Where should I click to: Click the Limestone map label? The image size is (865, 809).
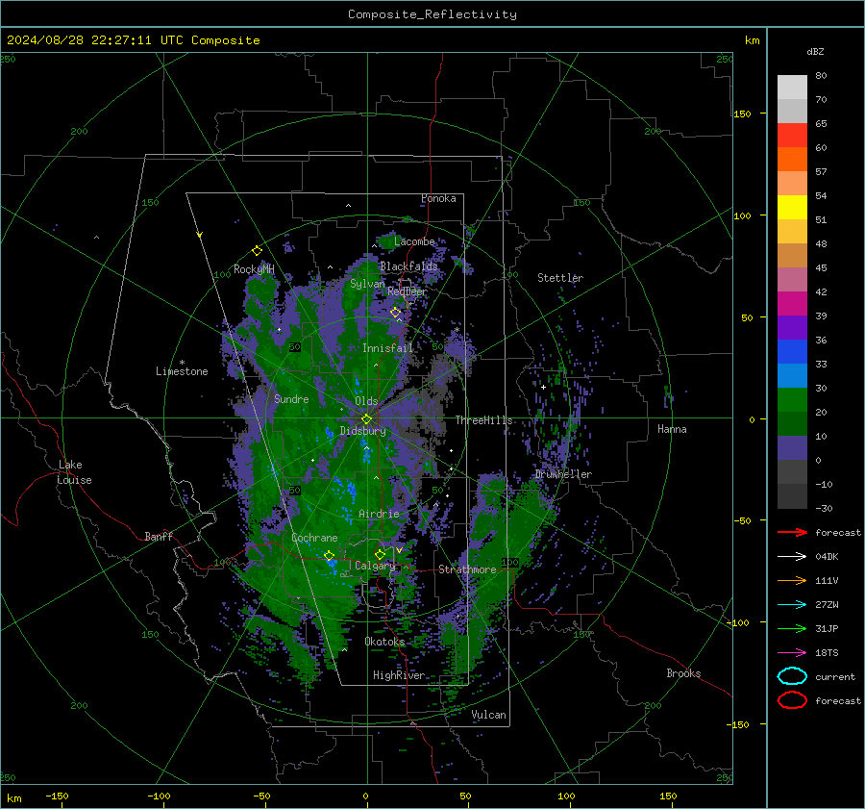182,371
